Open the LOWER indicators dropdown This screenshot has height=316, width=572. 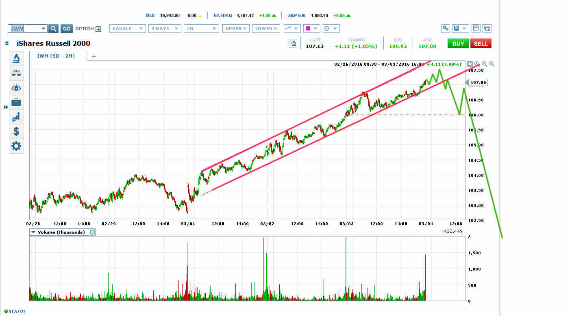(x=266, y=29)
